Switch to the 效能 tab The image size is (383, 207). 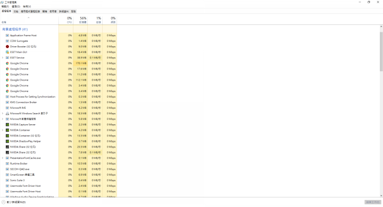[x=16, y=12]
